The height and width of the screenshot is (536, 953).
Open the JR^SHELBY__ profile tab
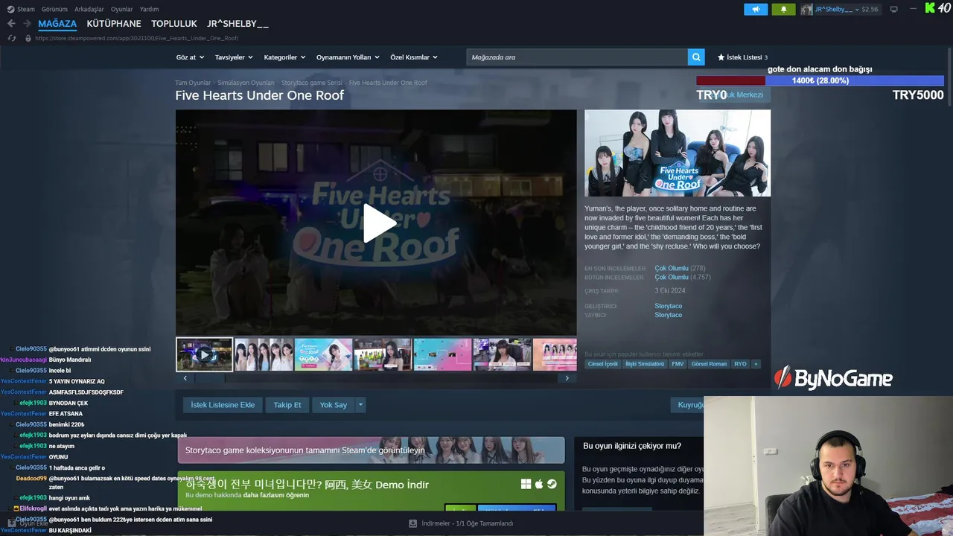238,24
